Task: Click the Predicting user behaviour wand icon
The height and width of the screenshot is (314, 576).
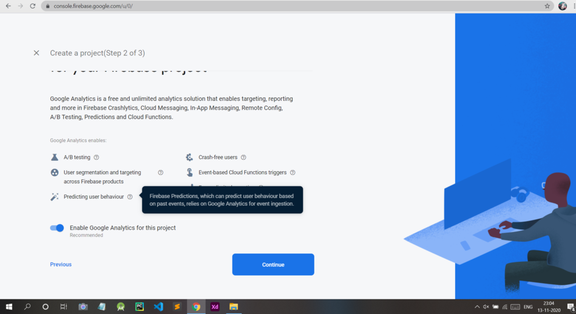Action: click(55, 197)
